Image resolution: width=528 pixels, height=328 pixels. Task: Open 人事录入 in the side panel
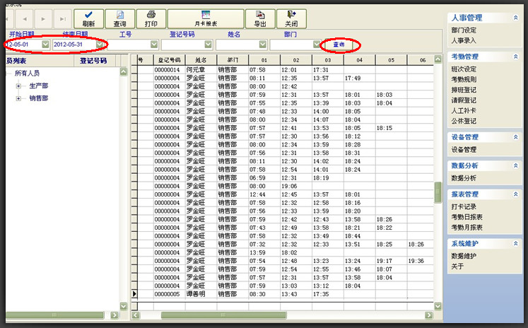(464, 40)
